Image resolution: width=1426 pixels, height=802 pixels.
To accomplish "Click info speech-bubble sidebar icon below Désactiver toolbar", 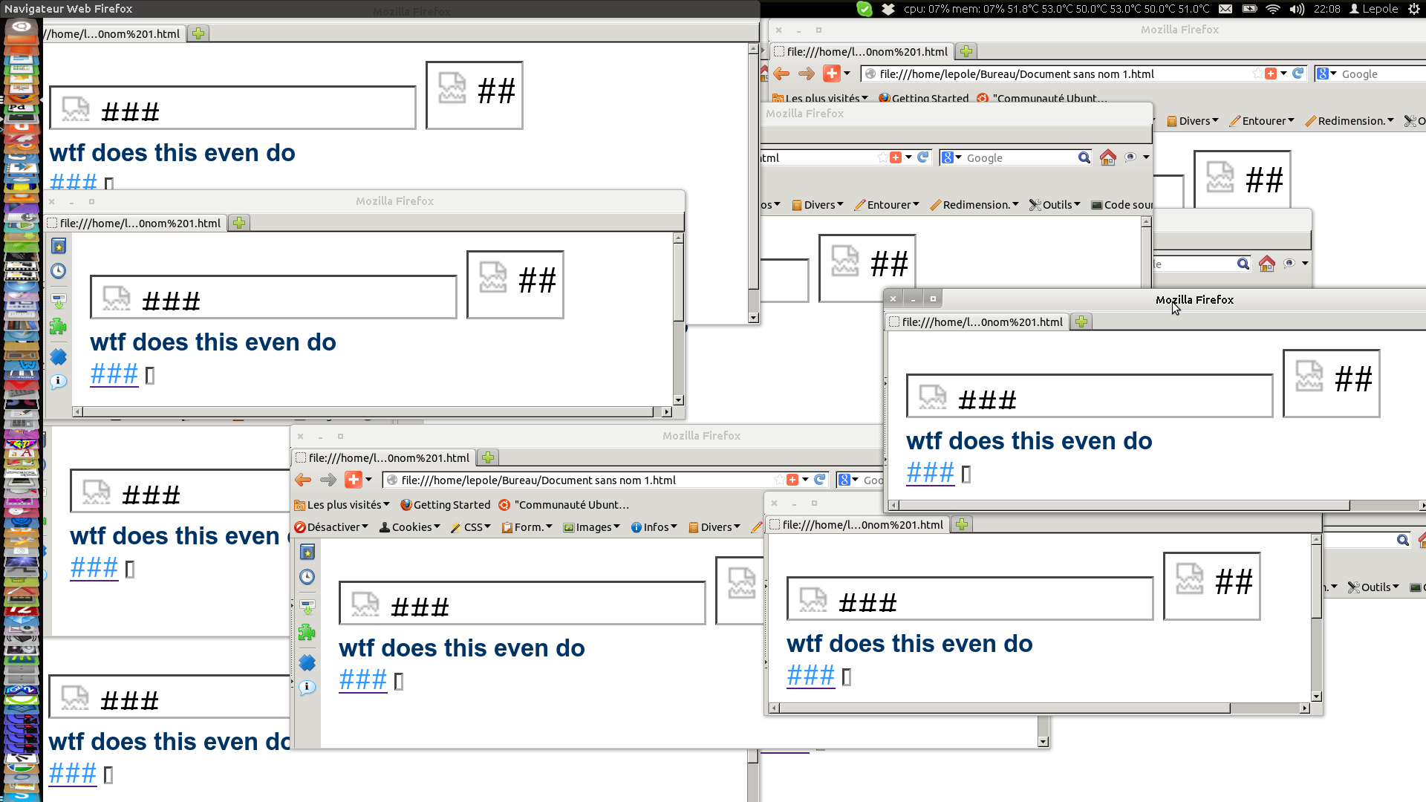I will pyautogui.click(x=307, y=688).
